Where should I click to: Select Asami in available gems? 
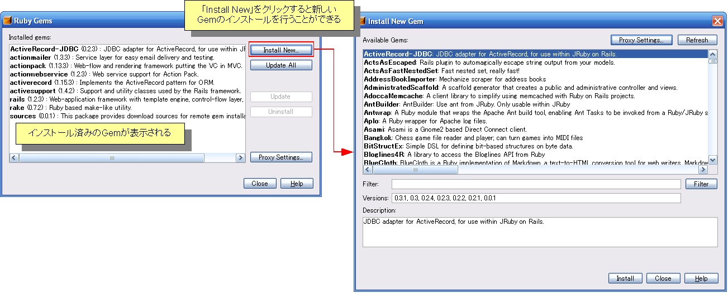pos(535,129)
